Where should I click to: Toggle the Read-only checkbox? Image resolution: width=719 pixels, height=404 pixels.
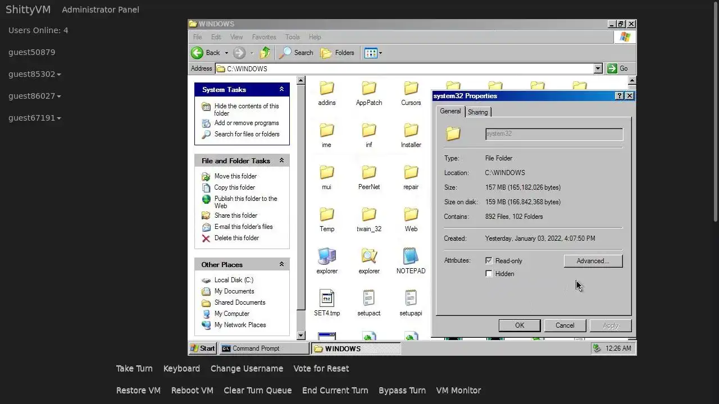click(x=489, y=261)
